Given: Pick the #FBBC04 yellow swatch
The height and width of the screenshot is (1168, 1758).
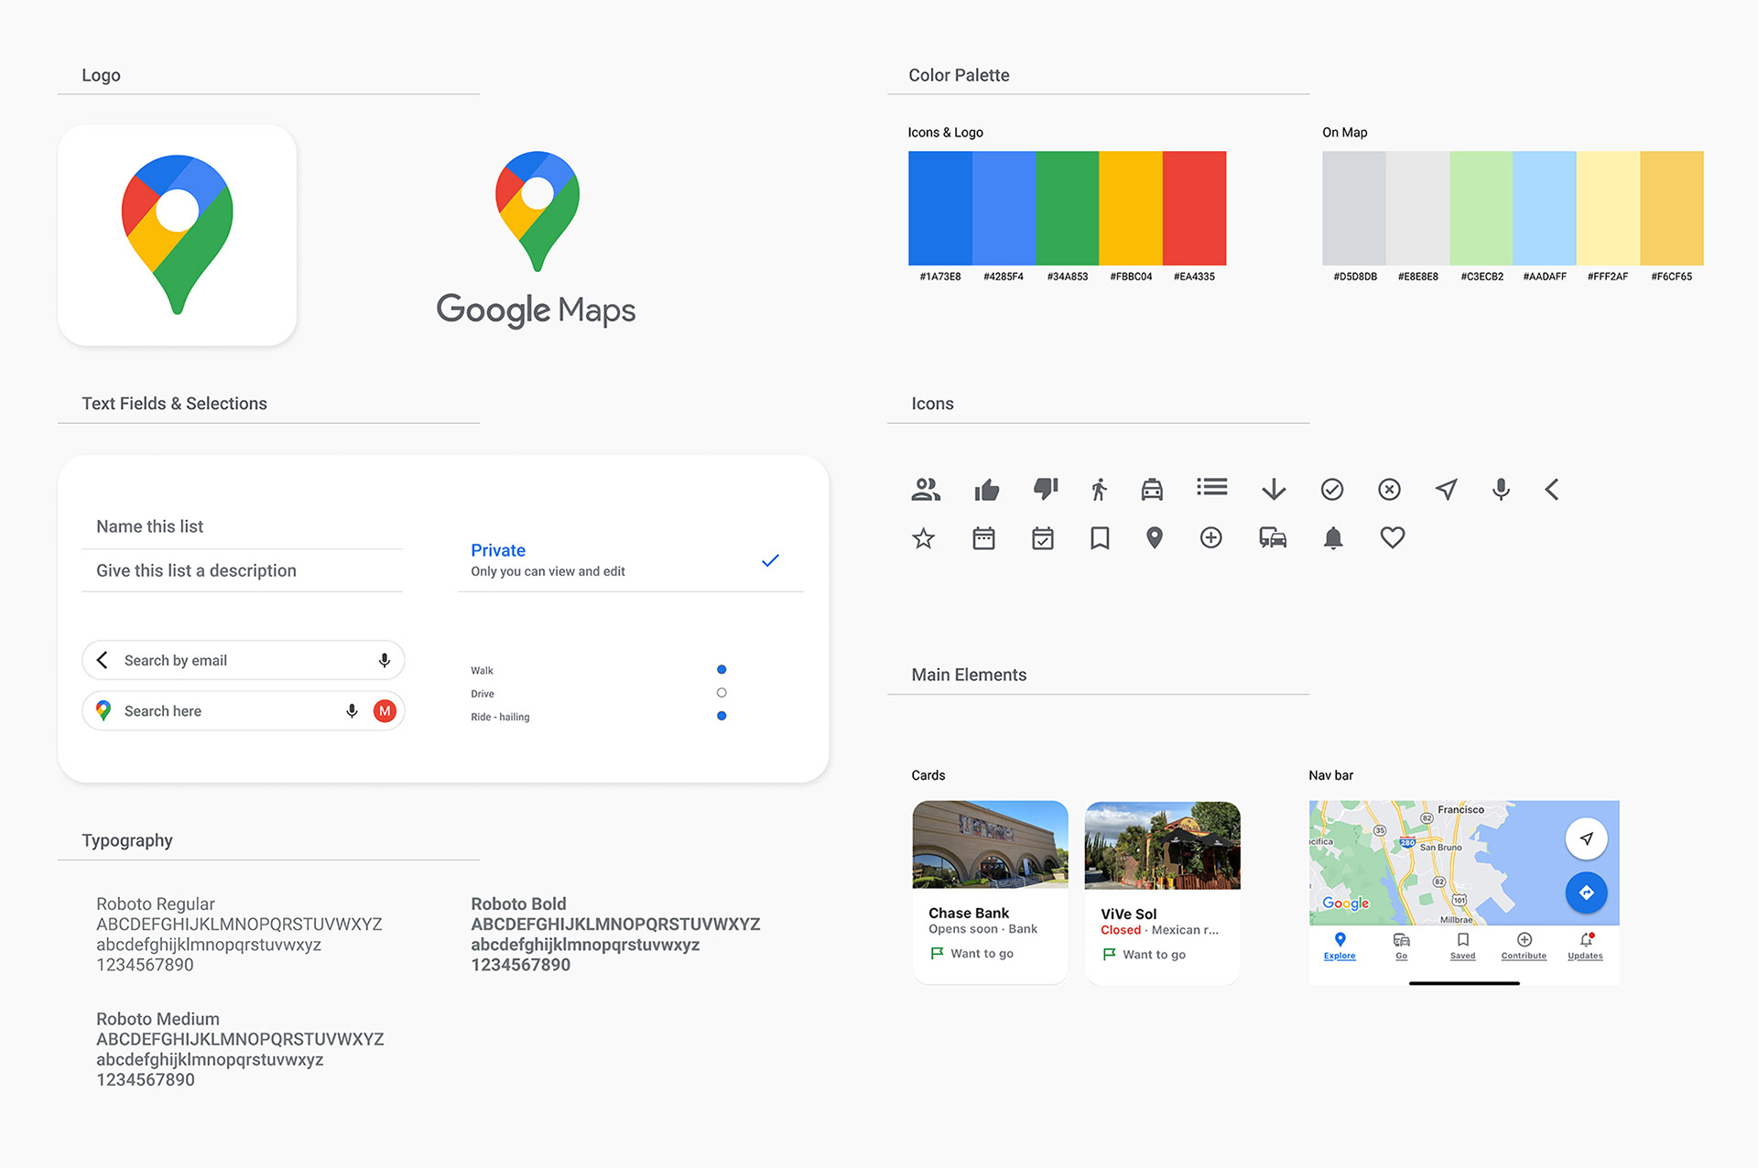Looking at the screenshot, I should point(1131,209).
